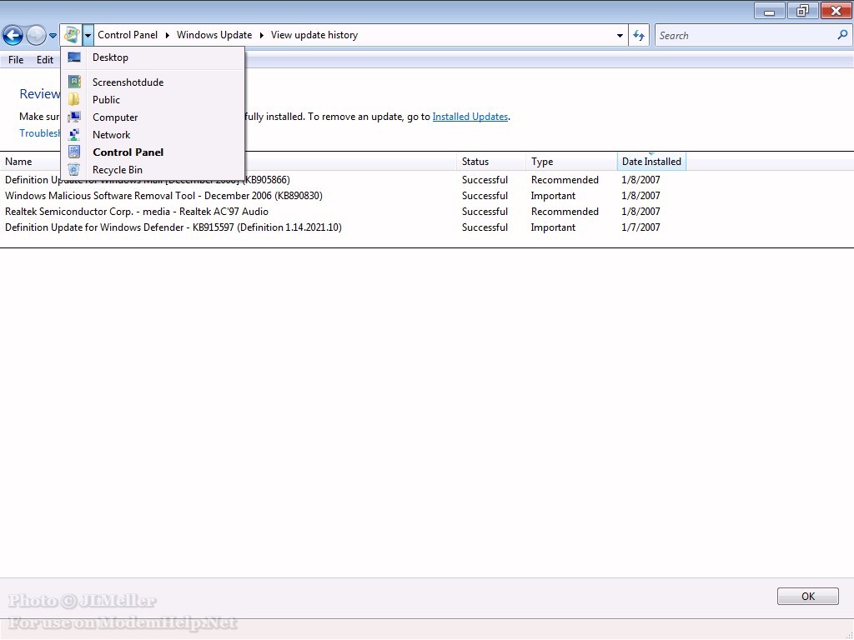Open the Installed Updates link

470,117
